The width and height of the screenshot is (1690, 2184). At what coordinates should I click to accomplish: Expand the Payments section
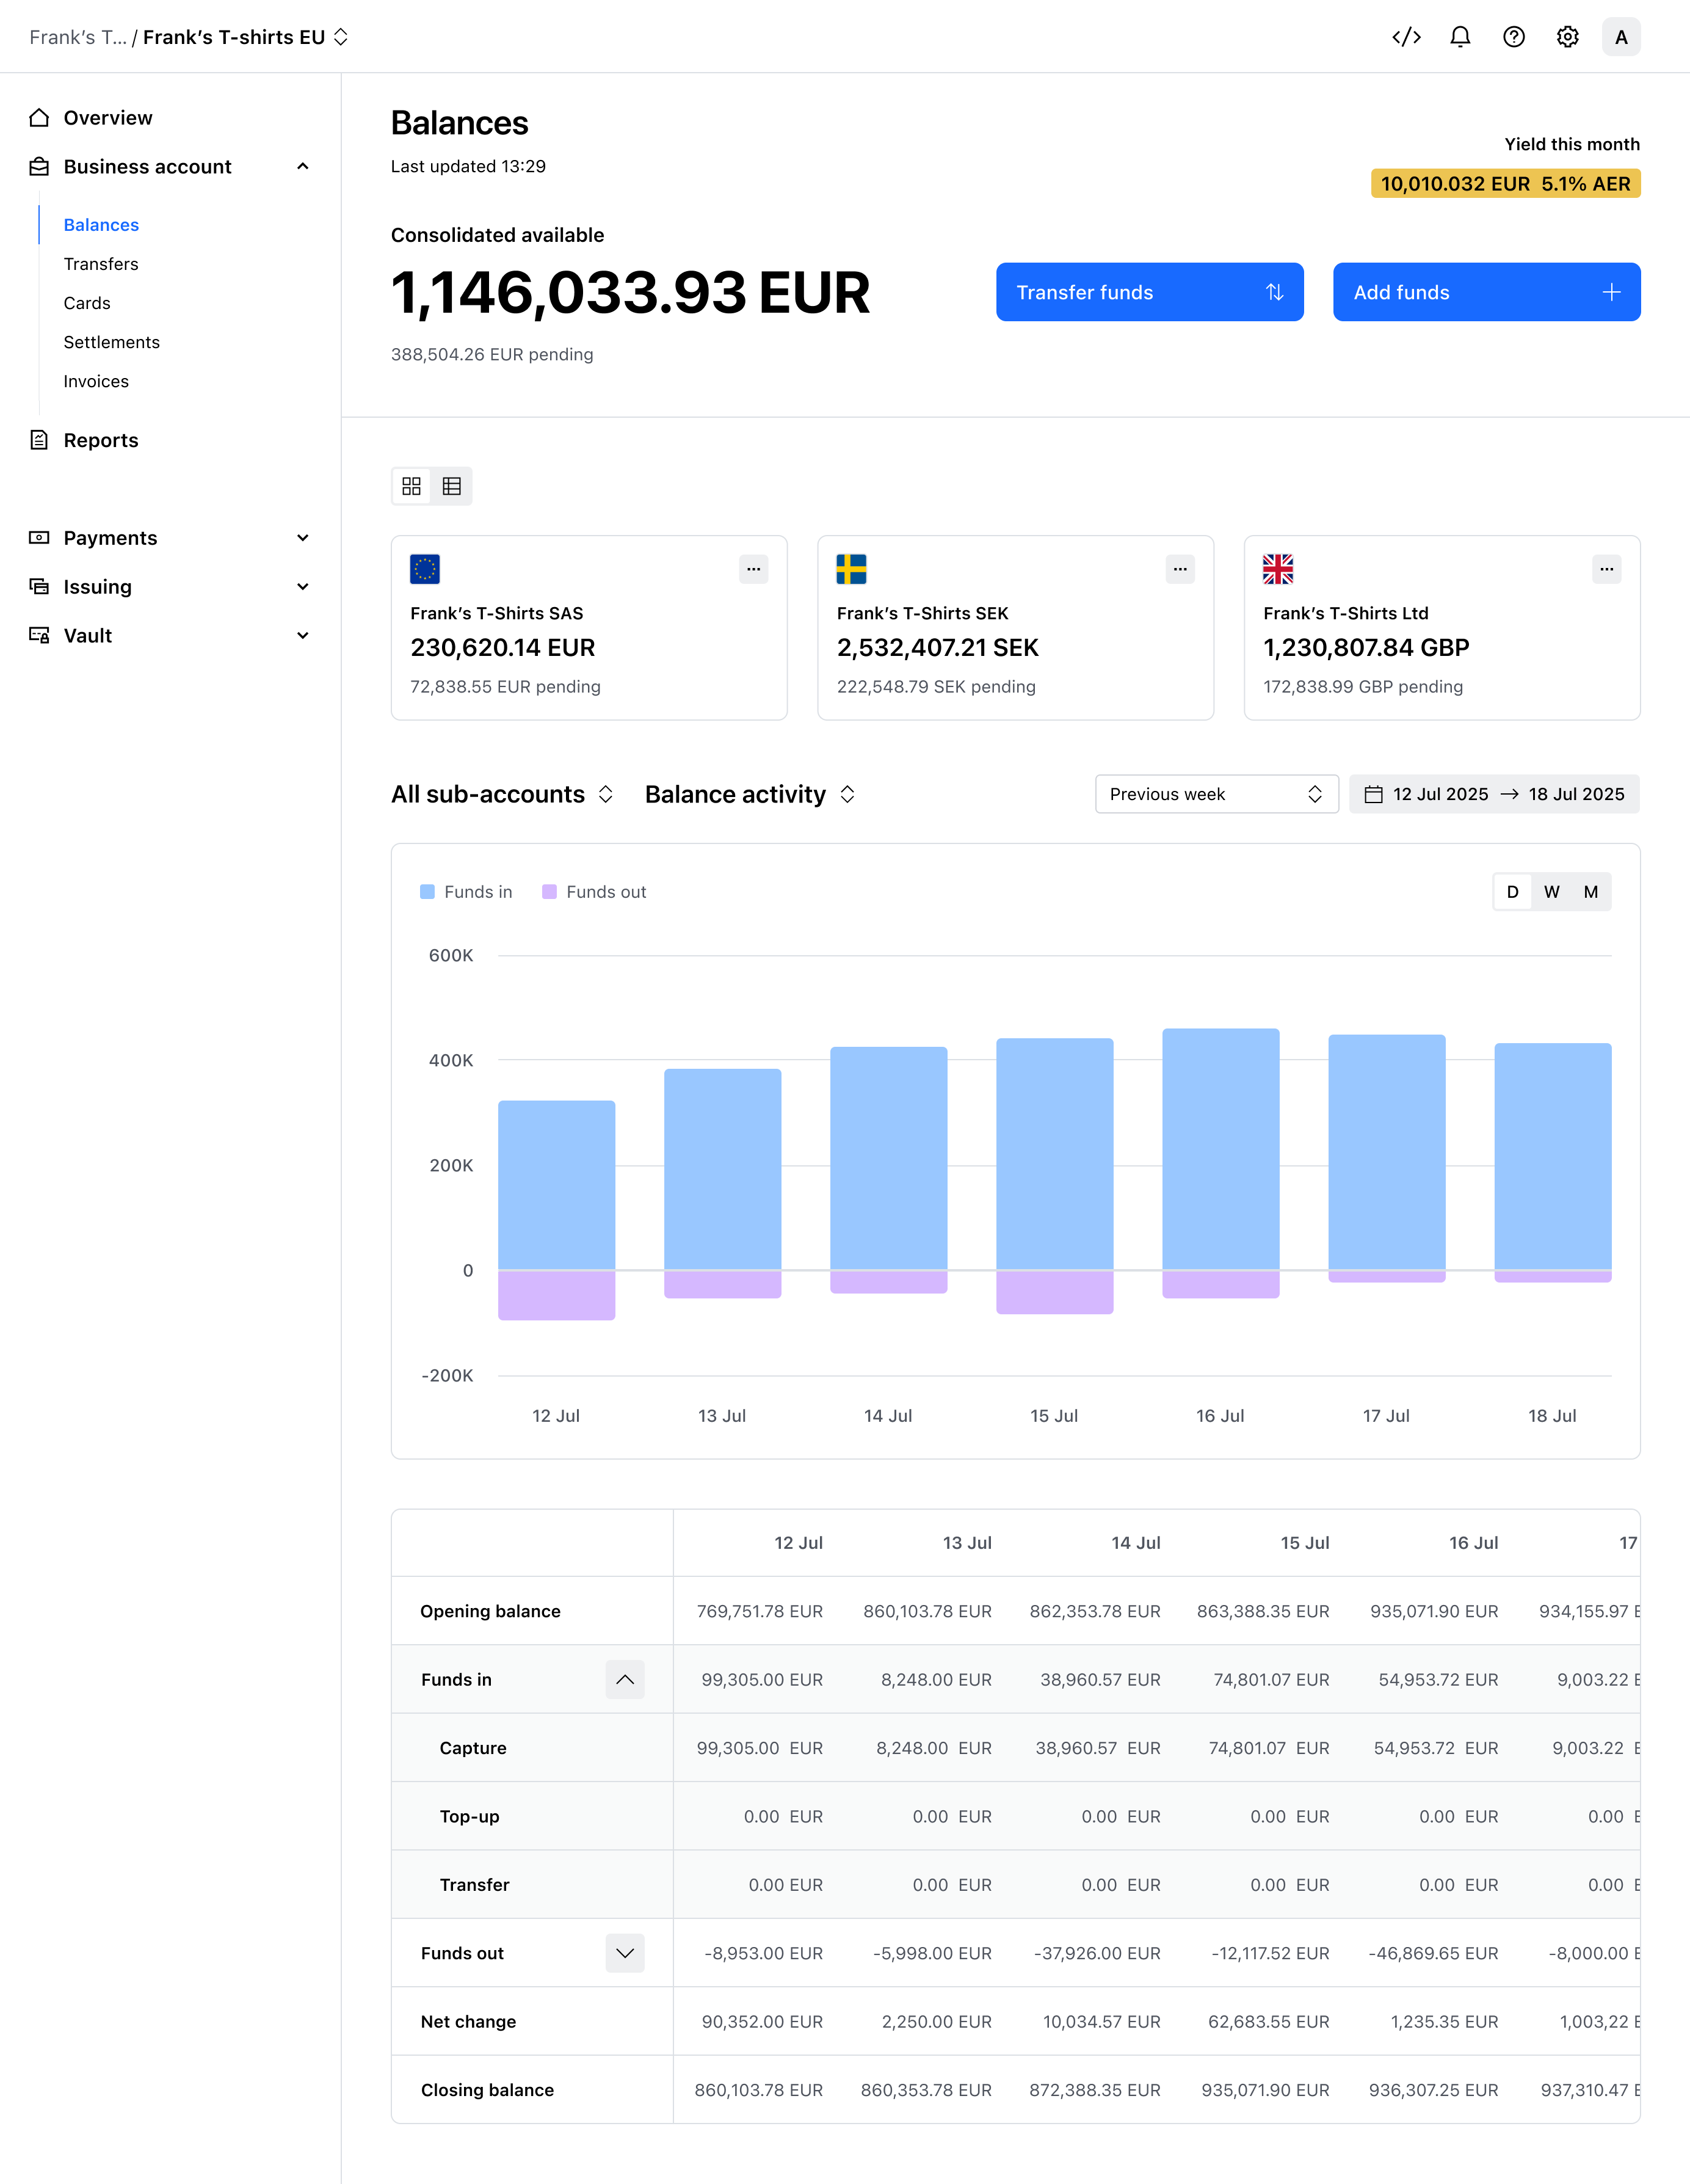point(303,538)
